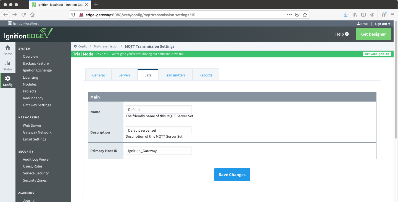Sign Out of the gateway
Viewport: 398px width, 202px height.
(x=382, y=24)
